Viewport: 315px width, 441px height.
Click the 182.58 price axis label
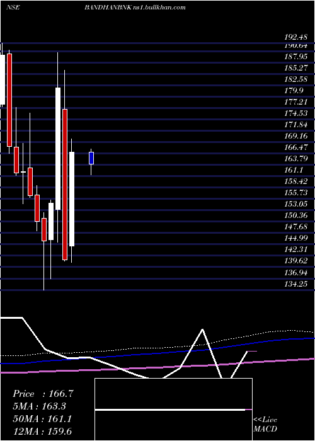point(295,79)
